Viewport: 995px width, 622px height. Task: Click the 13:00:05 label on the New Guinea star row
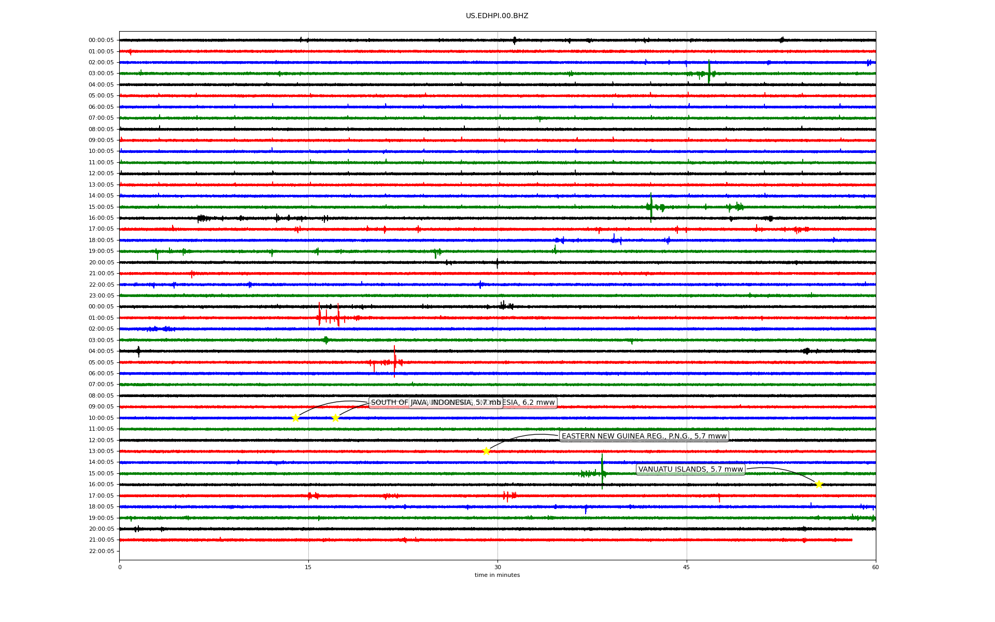pos(101,451)
